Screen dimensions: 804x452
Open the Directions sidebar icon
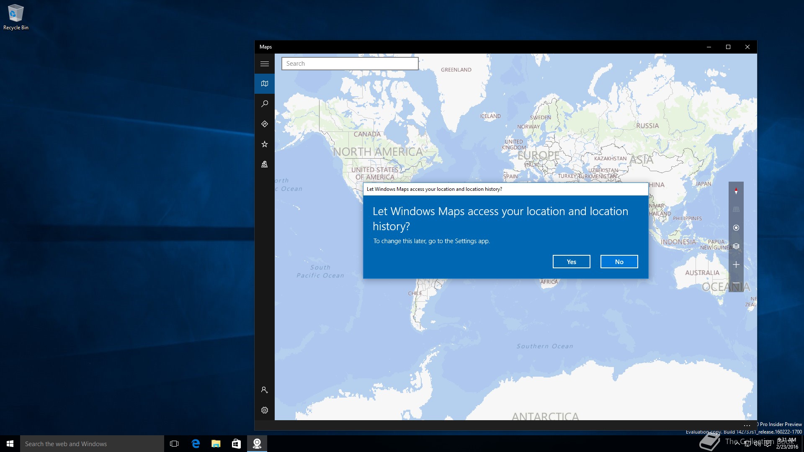(265, 124)
